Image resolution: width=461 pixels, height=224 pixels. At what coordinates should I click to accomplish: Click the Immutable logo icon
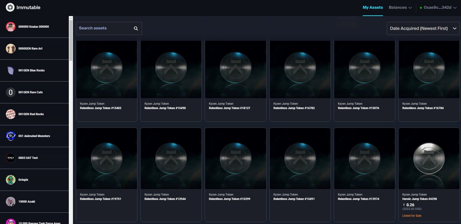click(10, 7)
